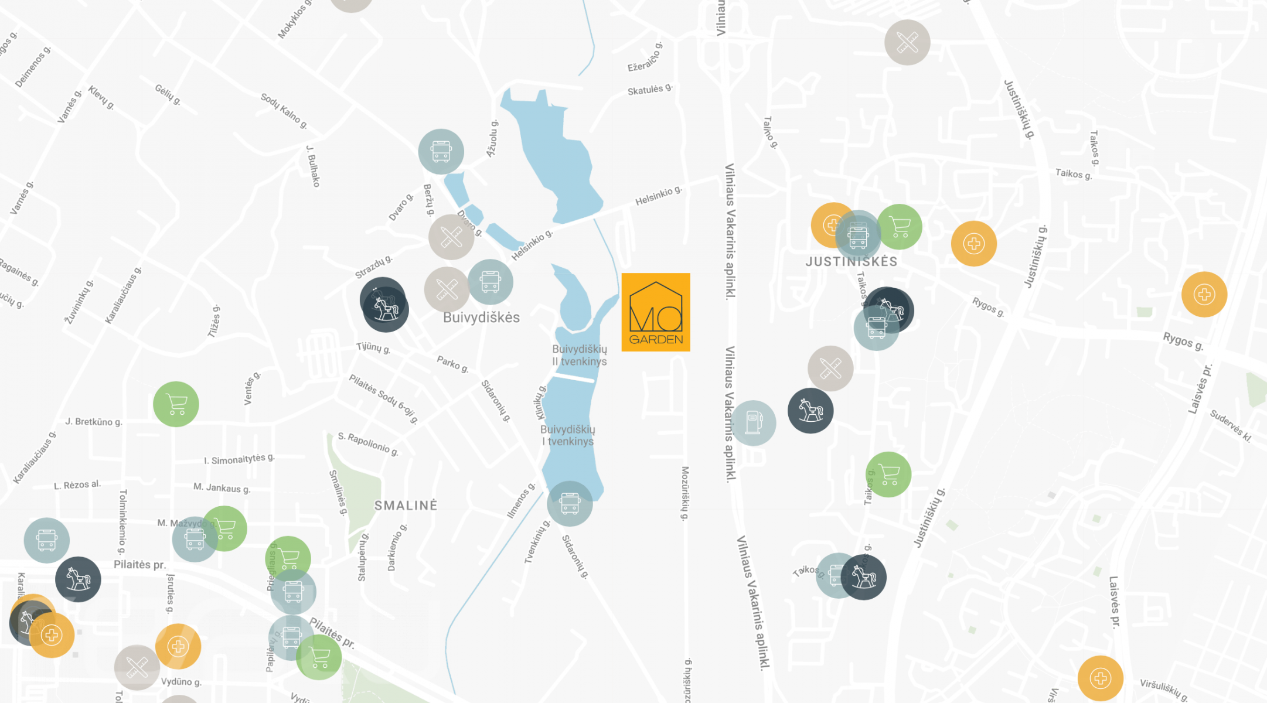This screenshot has width=1267, height=703.
Task: Click the shopping cart marker above J. Bretkūno g.
Action: pyautogui.click(x=176, y=404)
